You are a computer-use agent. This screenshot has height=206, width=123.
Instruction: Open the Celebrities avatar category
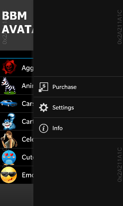pos(17,139)
